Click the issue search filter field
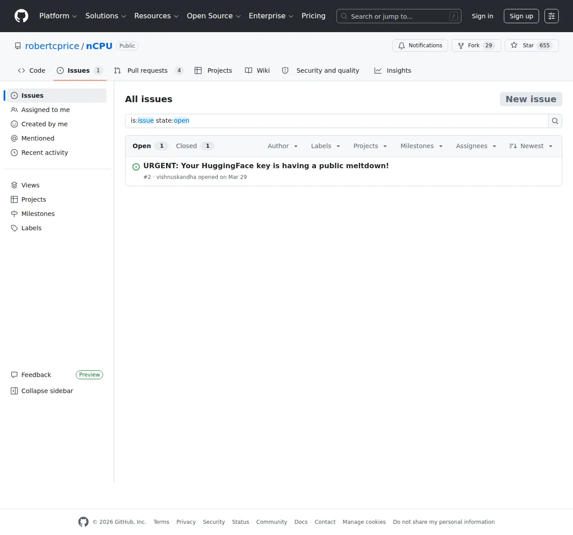 (x=336, y=121)
